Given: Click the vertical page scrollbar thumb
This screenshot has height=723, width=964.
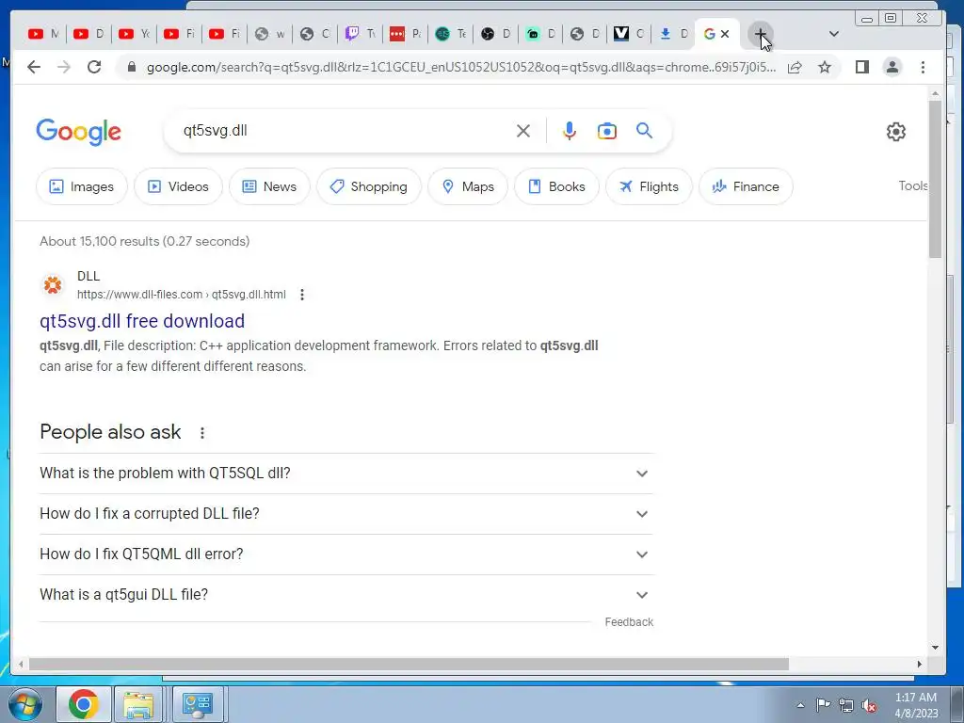Looking at the screenshot, I should [x=935, y=178].
